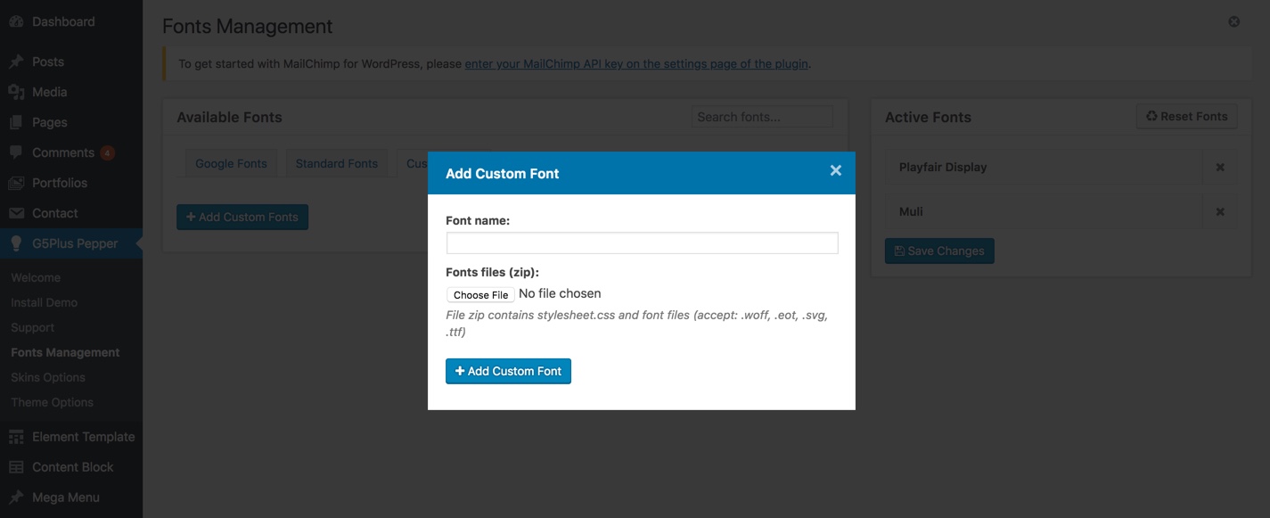Screen dimensions: 1270x518
Task: Click the Reset Fonts button
Action: click(1186, 116)
